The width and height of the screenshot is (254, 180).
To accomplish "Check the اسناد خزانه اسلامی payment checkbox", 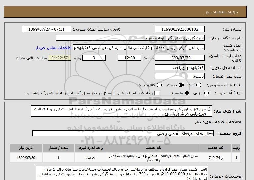I will 156,93.
